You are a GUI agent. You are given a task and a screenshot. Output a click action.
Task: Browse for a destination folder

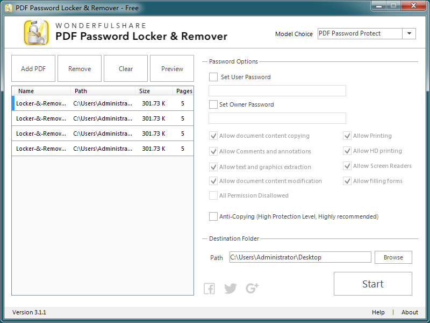[x=393, y=257]
